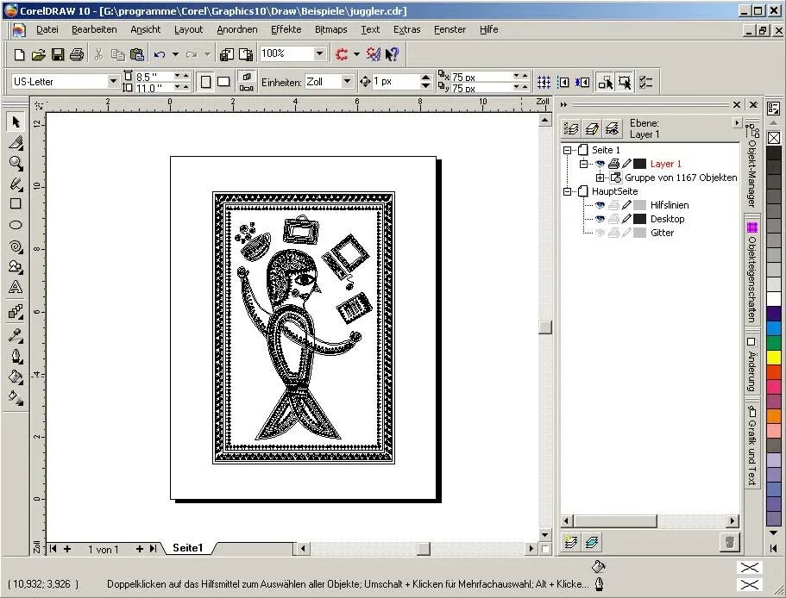The width and height of the screenshot is (786, 598).
Task: Toggle visibility eye for Hilfslinien
Action: (x=600, y=205)
